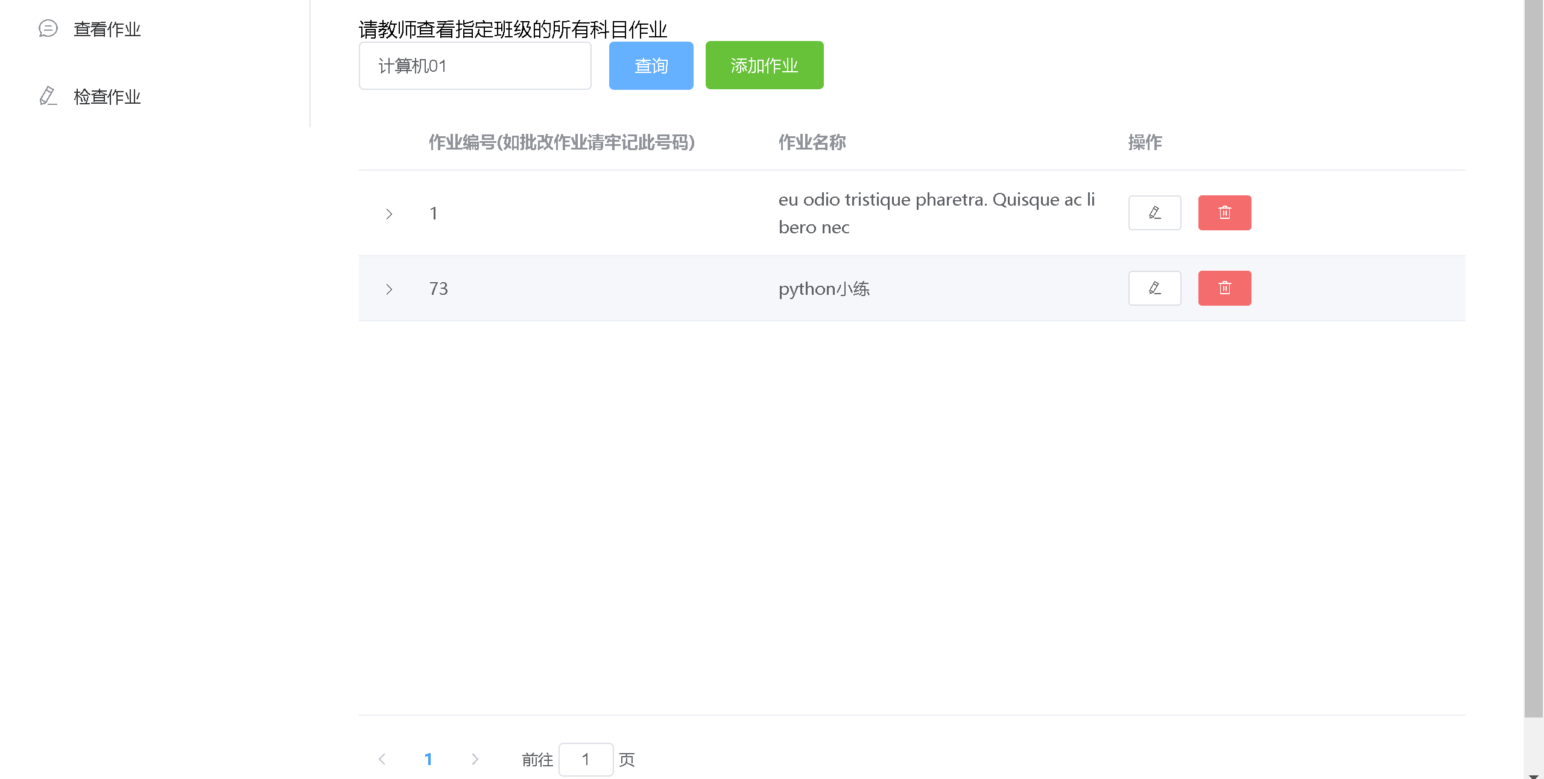1544x779 pixels.
Task: Open the 检查作业 menu item
Action: pyautogui.click(x=107, y=96)
